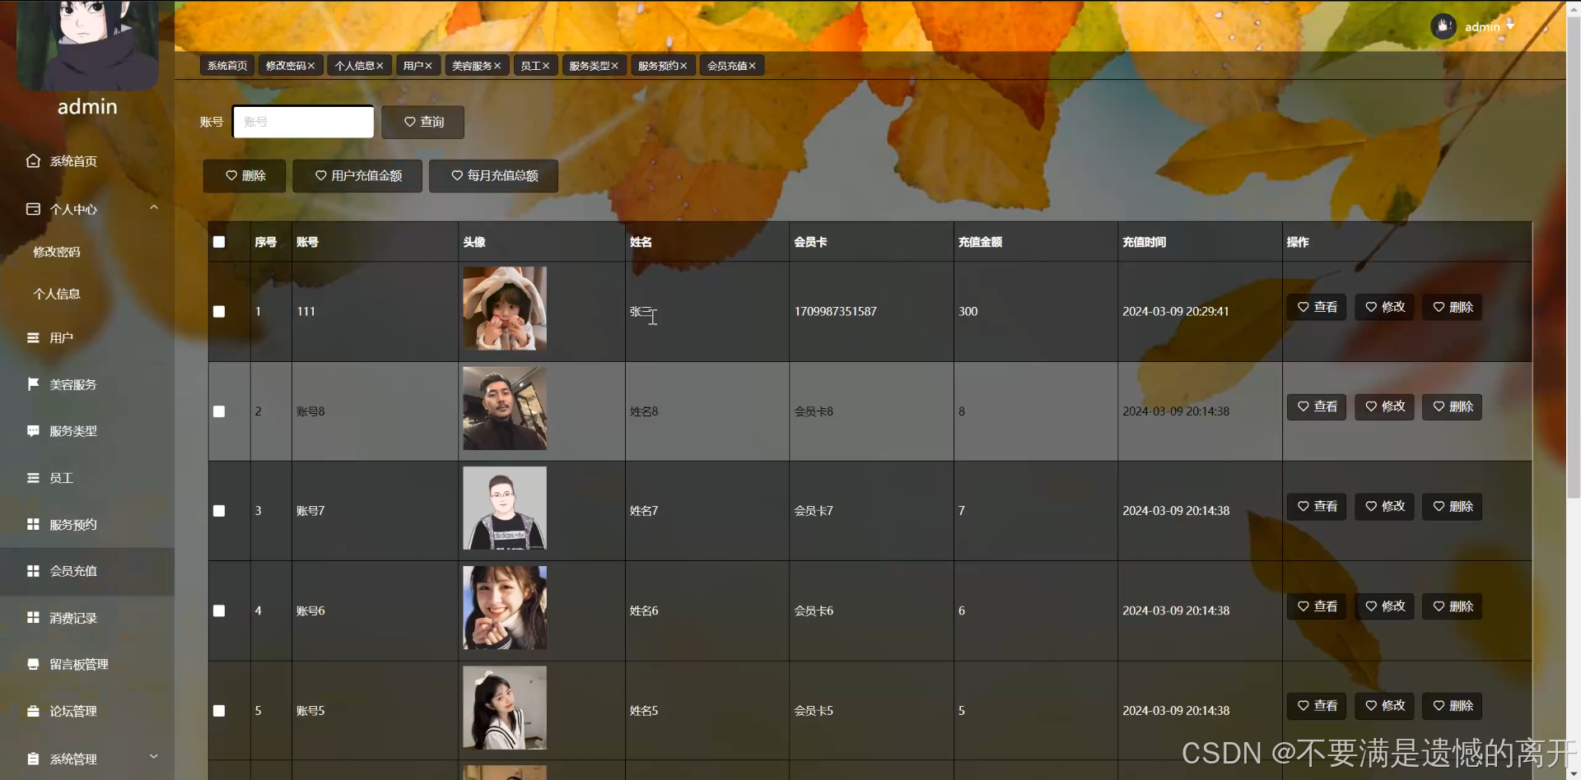Close the 会员充值 tab with its X
The image size is (1581, 780).
(x=752, y=66)
